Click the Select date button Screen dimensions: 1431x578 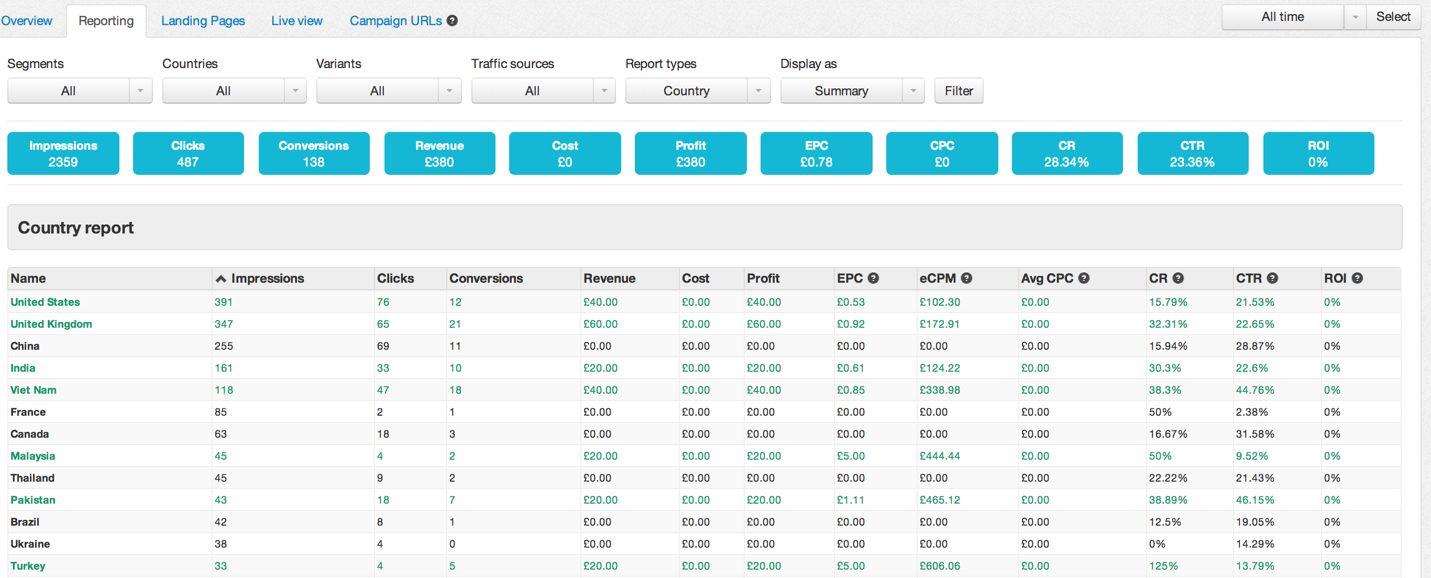tap(1393, 17)
